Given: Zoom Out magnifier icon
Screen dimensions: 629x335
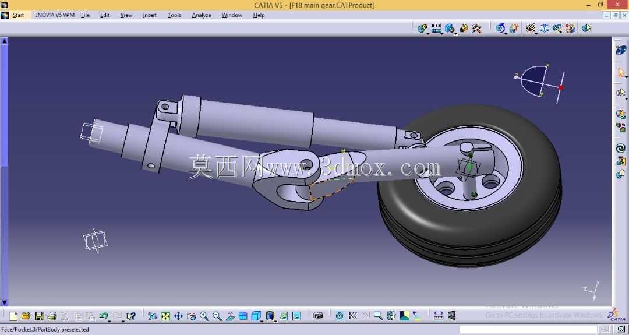Looking at the screenshot, I should pyautogui.click(x=217, y=316).
